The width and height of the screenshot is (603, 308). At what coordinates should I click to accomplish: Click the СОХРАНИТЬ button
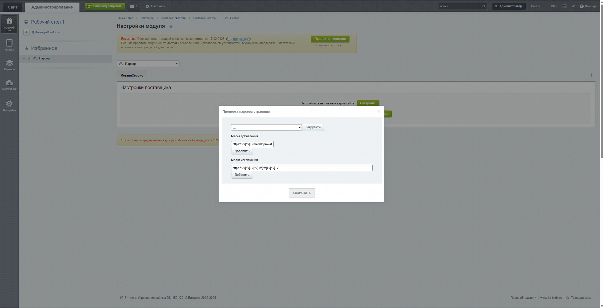pos(301,193)
